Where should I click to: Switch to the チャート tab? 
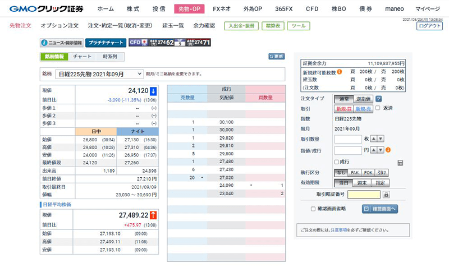click(x=83, y=57)
